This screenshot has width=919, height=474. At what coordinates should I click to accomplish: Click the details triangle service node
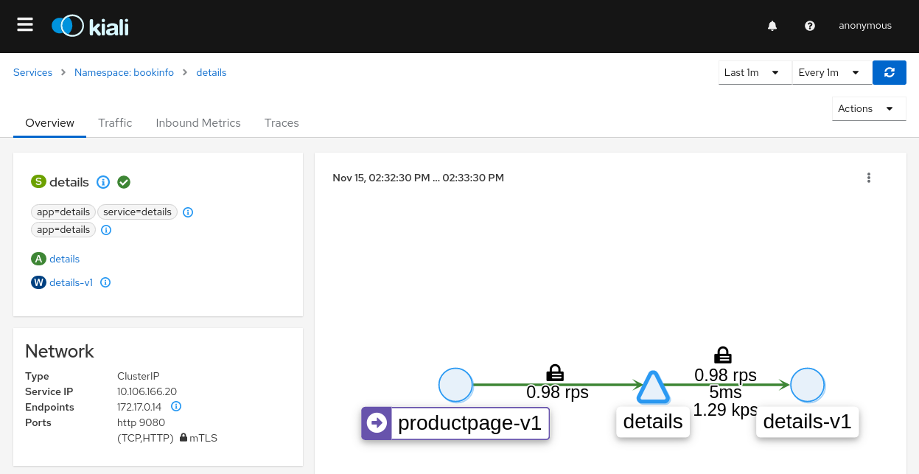652,388
